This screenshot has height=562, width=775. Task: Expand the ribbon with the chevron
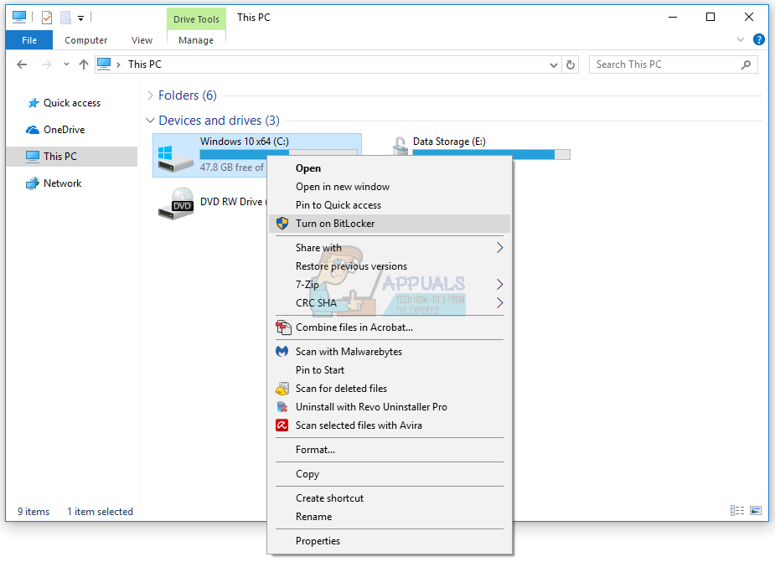click(741, 39)
